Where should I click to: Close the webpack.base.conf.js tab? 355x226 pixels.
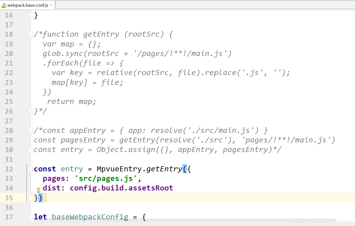(x=51, y=5)
